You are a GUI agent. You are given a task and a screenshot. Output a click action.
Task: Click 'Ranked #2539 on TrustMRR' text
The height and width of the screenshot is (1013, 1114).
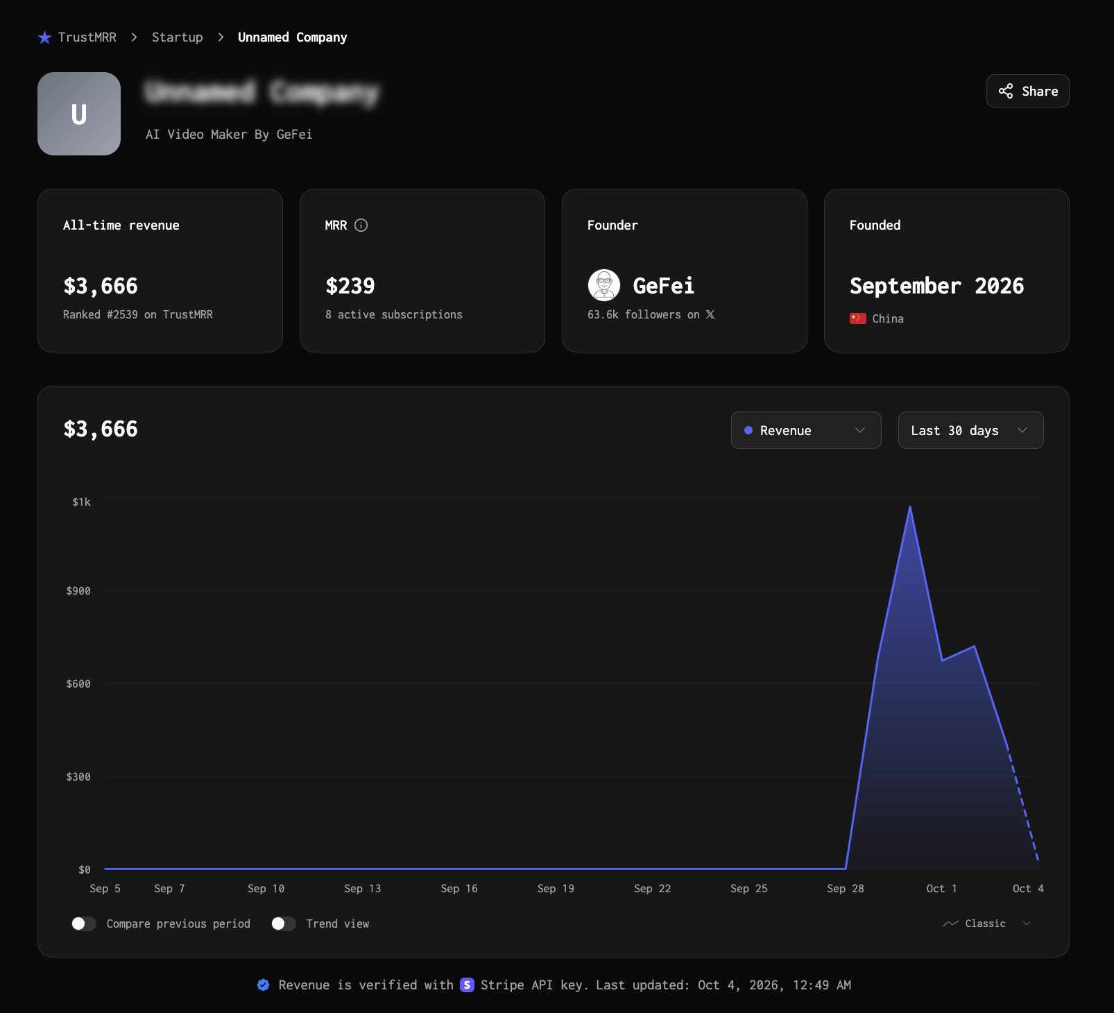pos(138,314)
